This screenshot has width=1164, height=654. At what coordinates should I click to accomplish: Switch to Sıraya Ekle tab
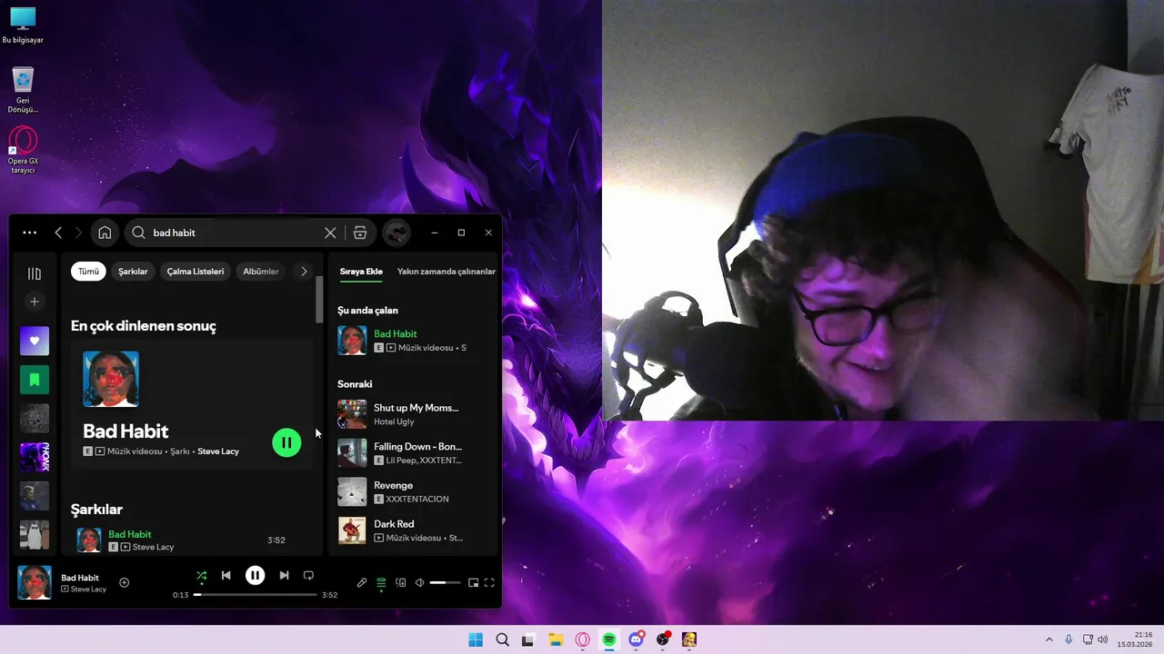point(361,272)
